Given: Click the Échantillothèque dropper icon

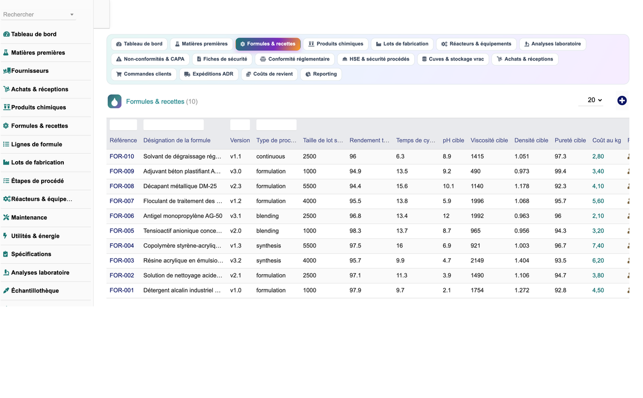Looking at the screenshot, I should (x=6, y=290).
